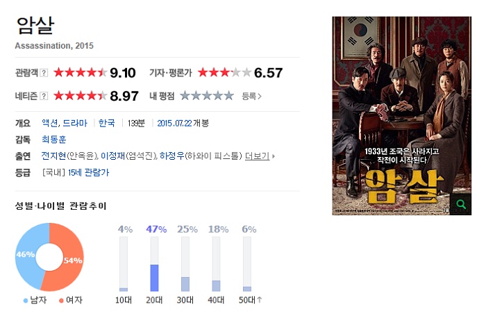Click the magnifier icon on the poster

pyautogui.click(x=461, y=204)
